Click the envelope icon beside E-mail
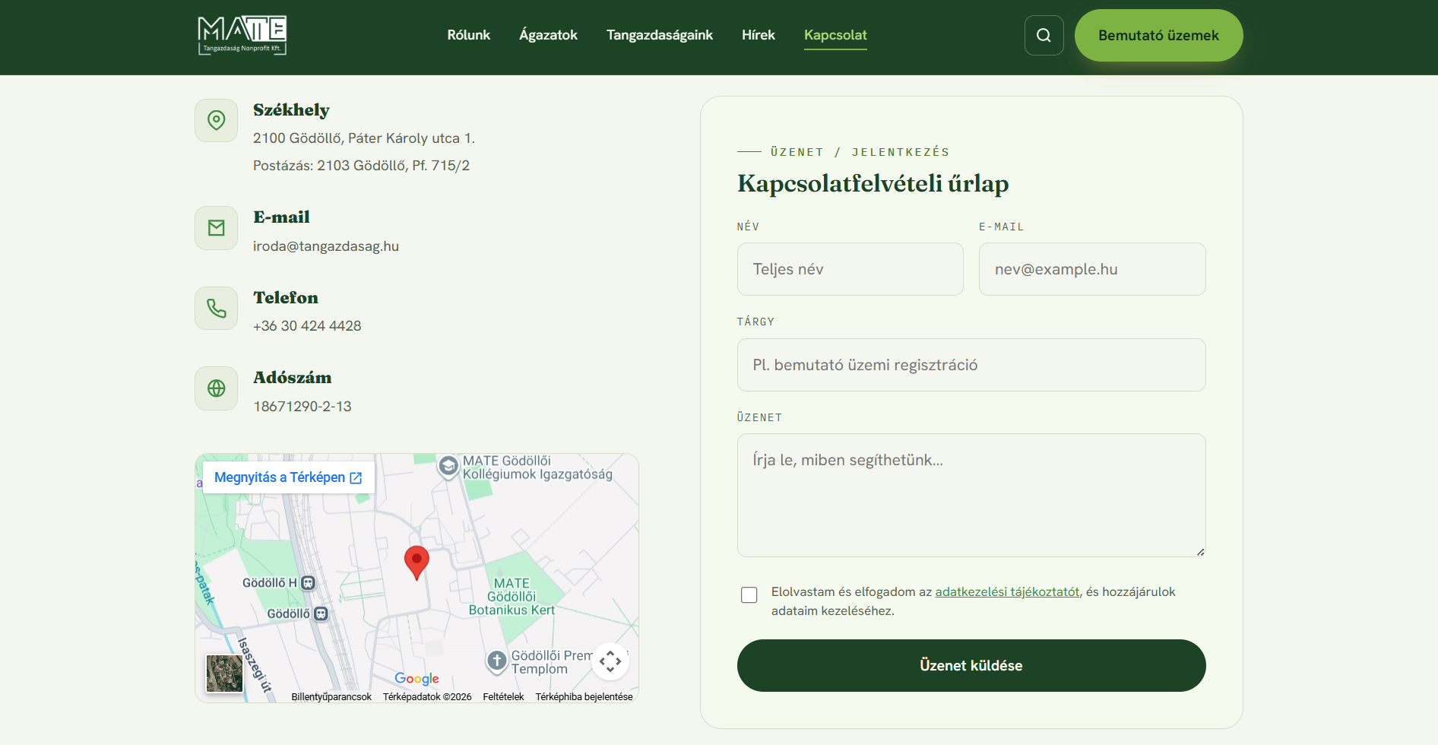The width and height of the screenshot is (1438, 745). pos(217,228)
